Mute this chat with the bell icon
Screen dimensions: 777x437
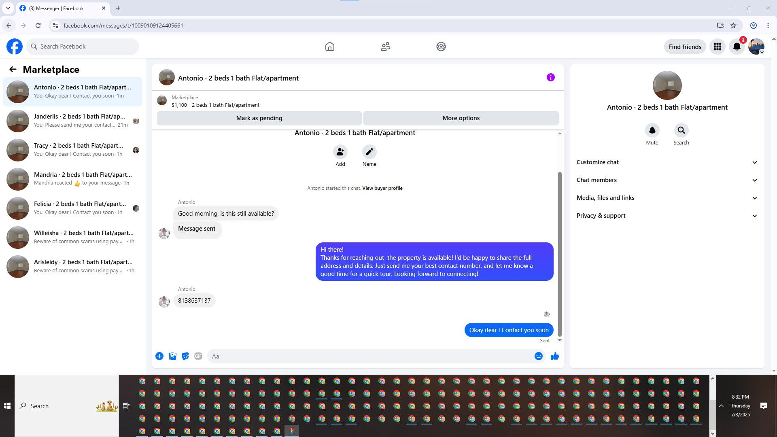pos(652,130)
